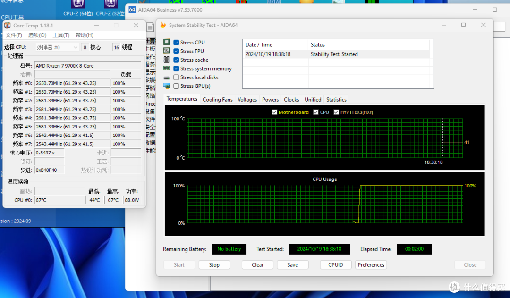
Task: Click the 频率 #4 100% load value
Action: point(126,118)
